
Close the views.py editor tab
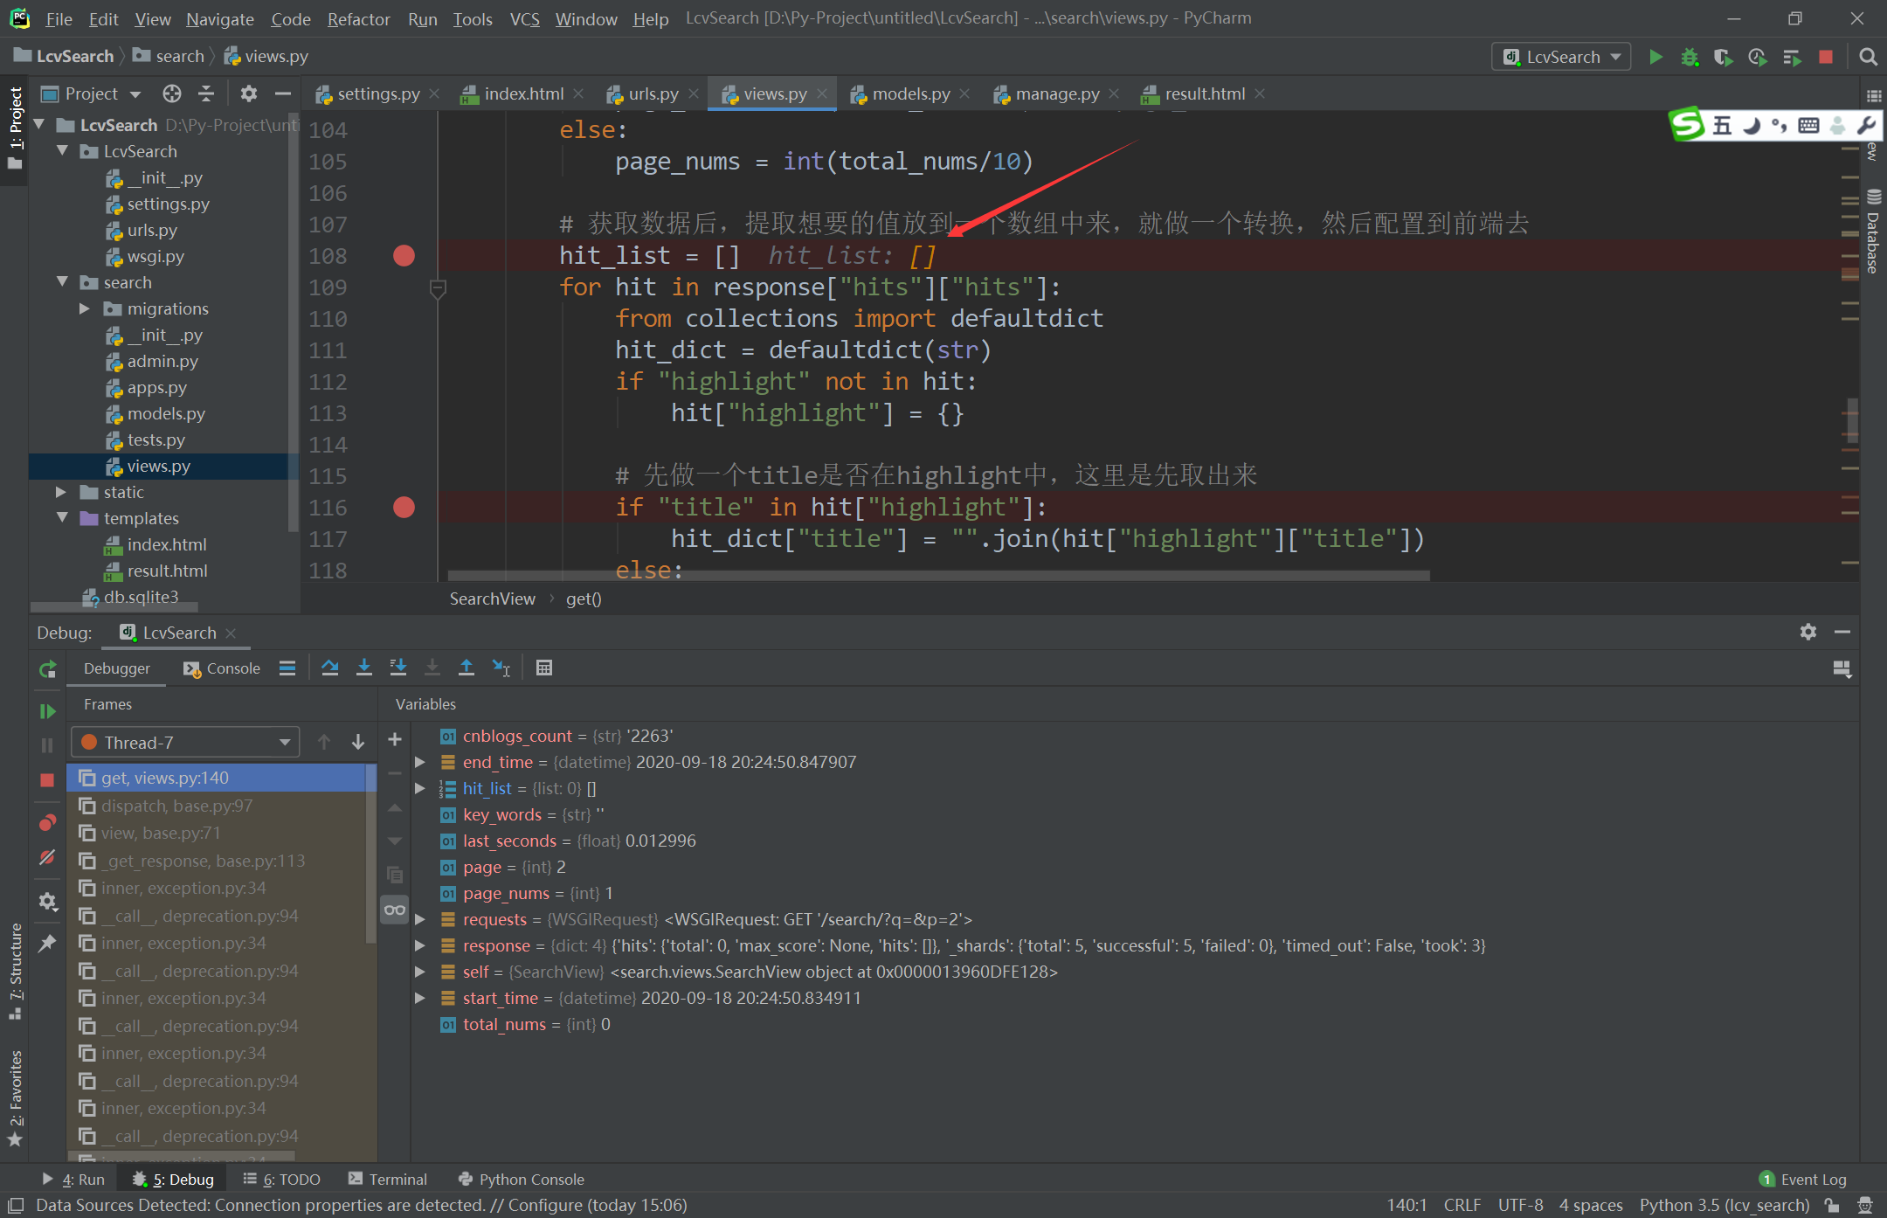coord(822,93)
